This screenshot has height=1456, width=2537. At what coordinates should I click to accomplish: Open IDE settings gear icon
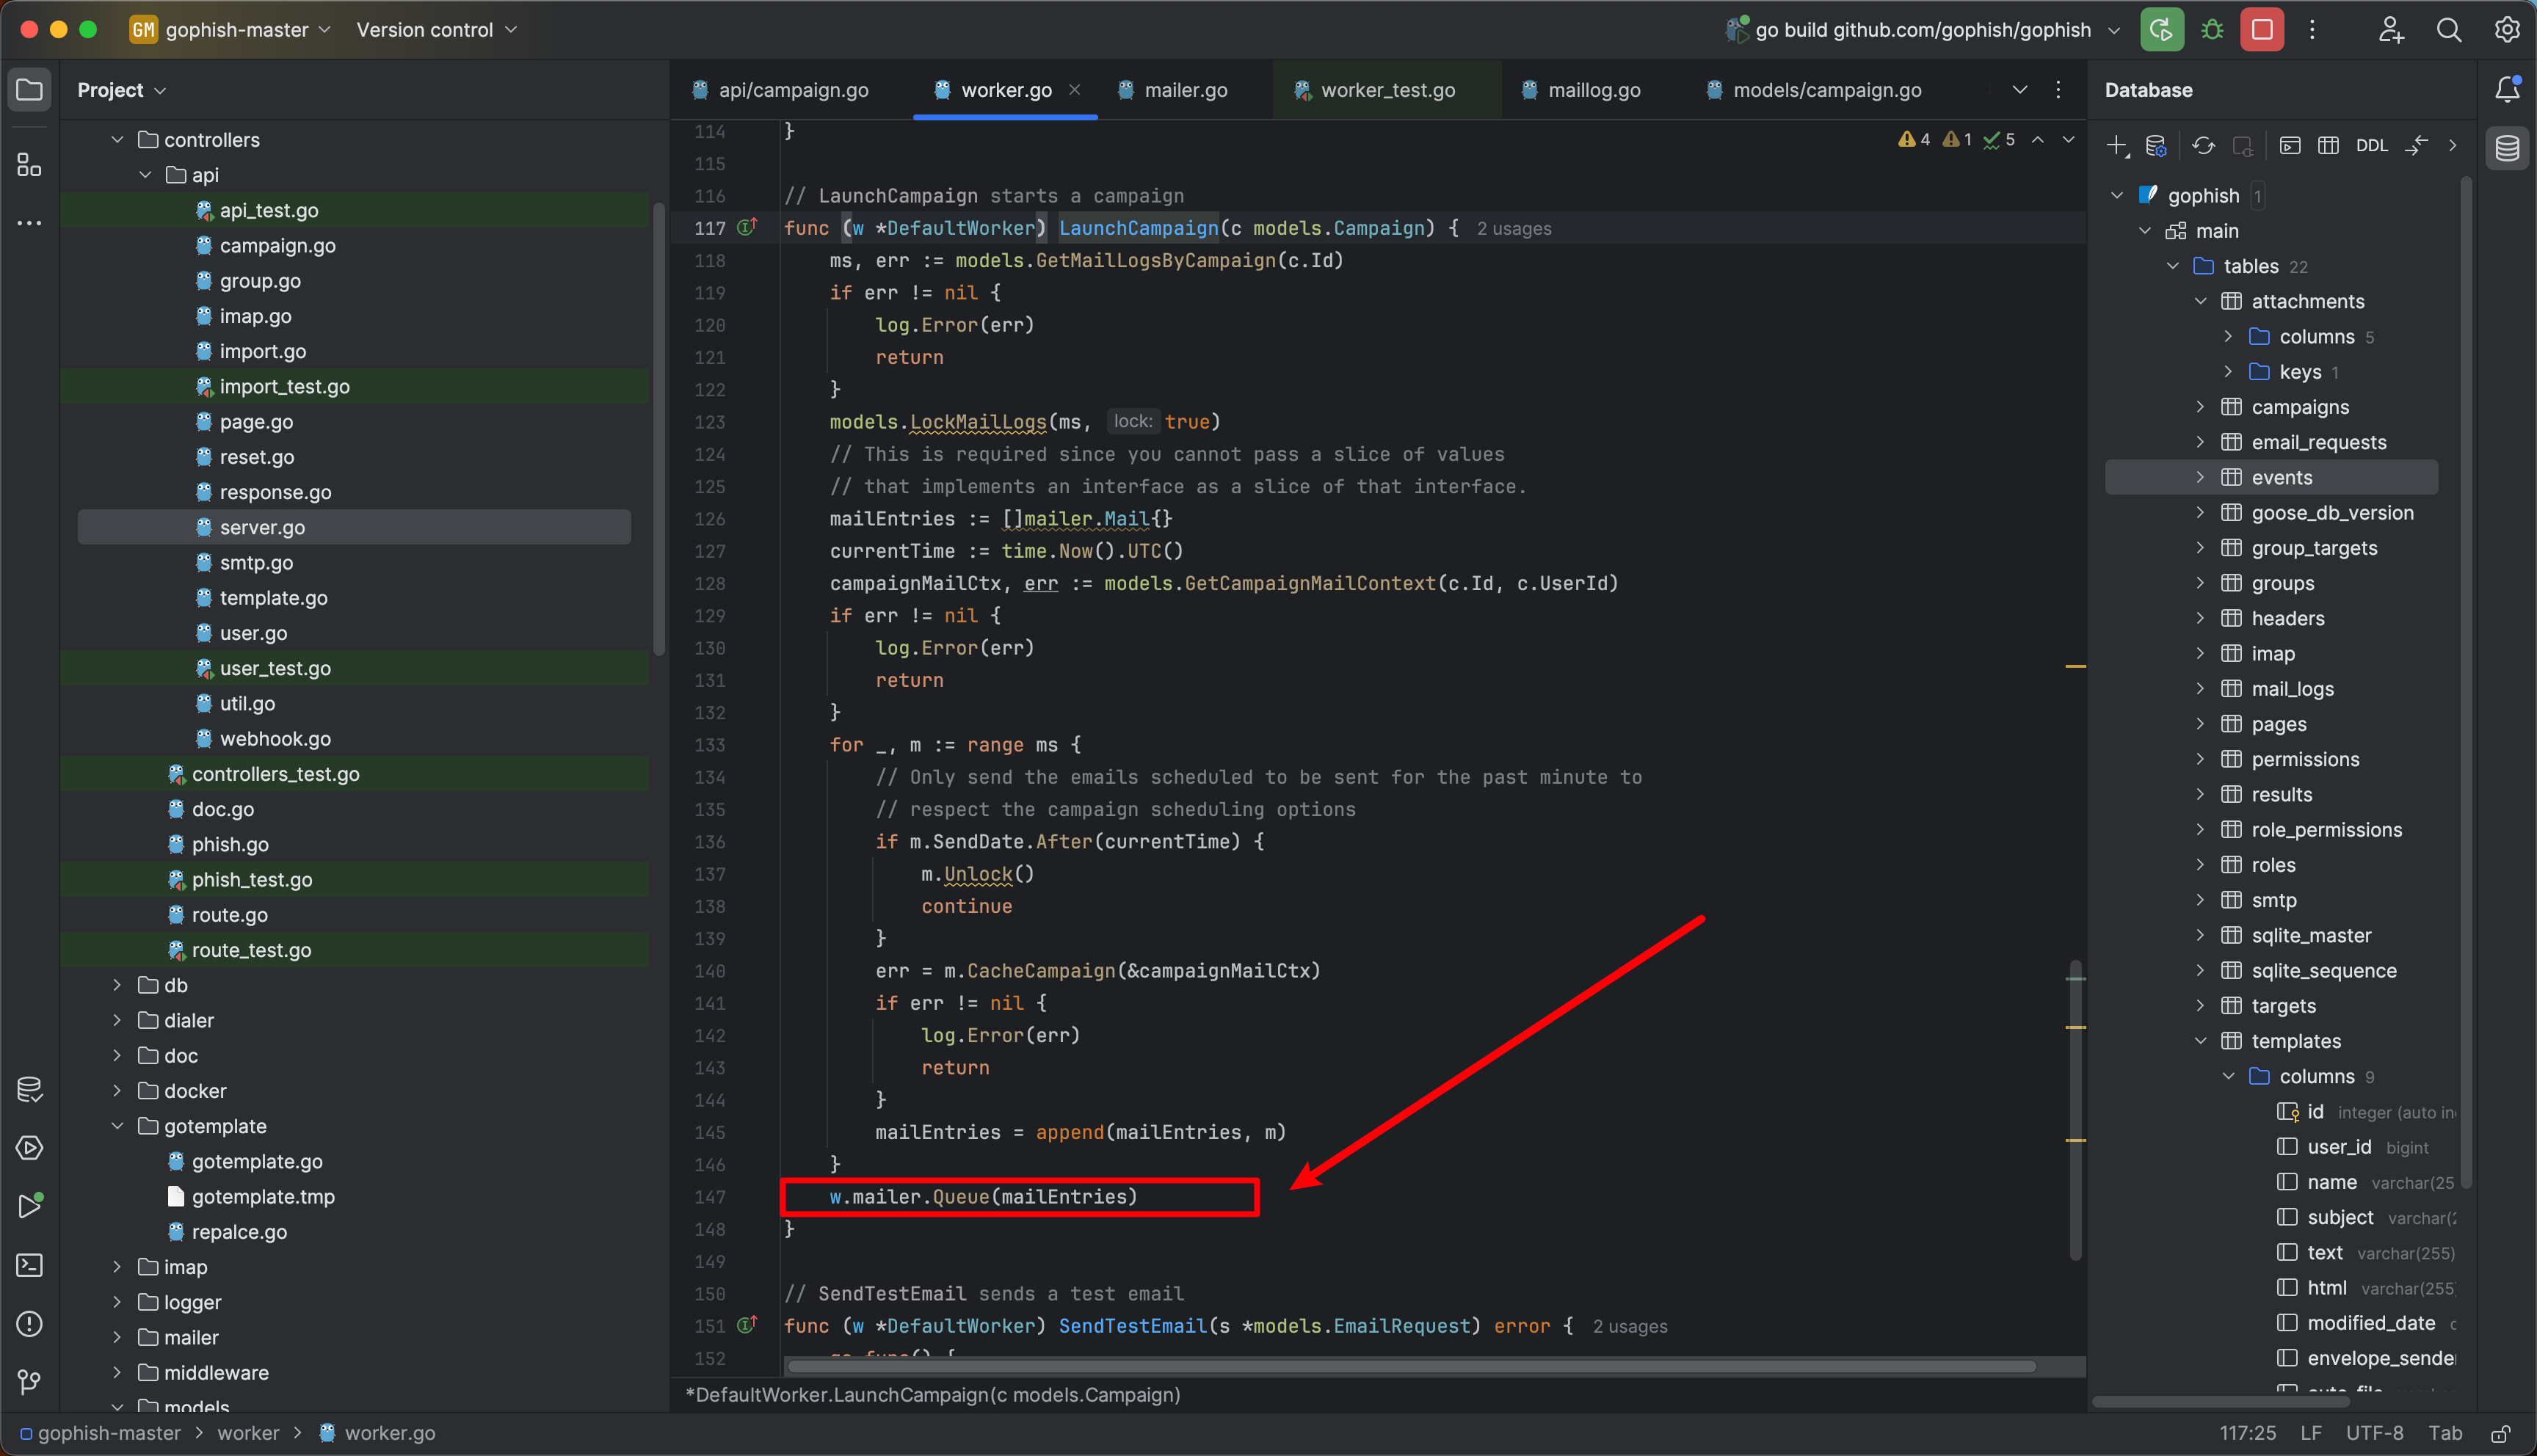[x=2506, y=29]
